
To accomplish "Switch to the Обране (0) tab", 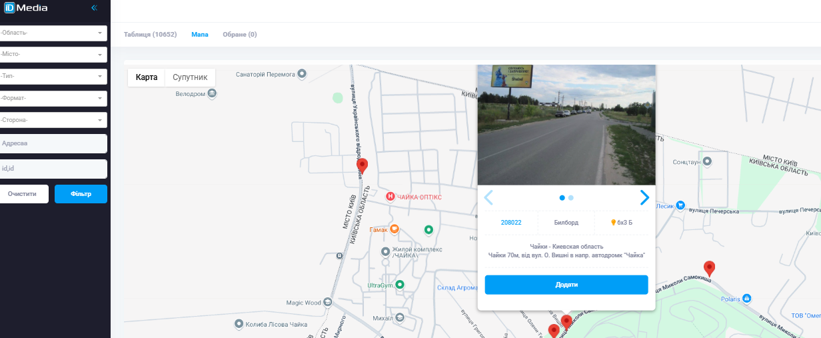I will (239, 34).
